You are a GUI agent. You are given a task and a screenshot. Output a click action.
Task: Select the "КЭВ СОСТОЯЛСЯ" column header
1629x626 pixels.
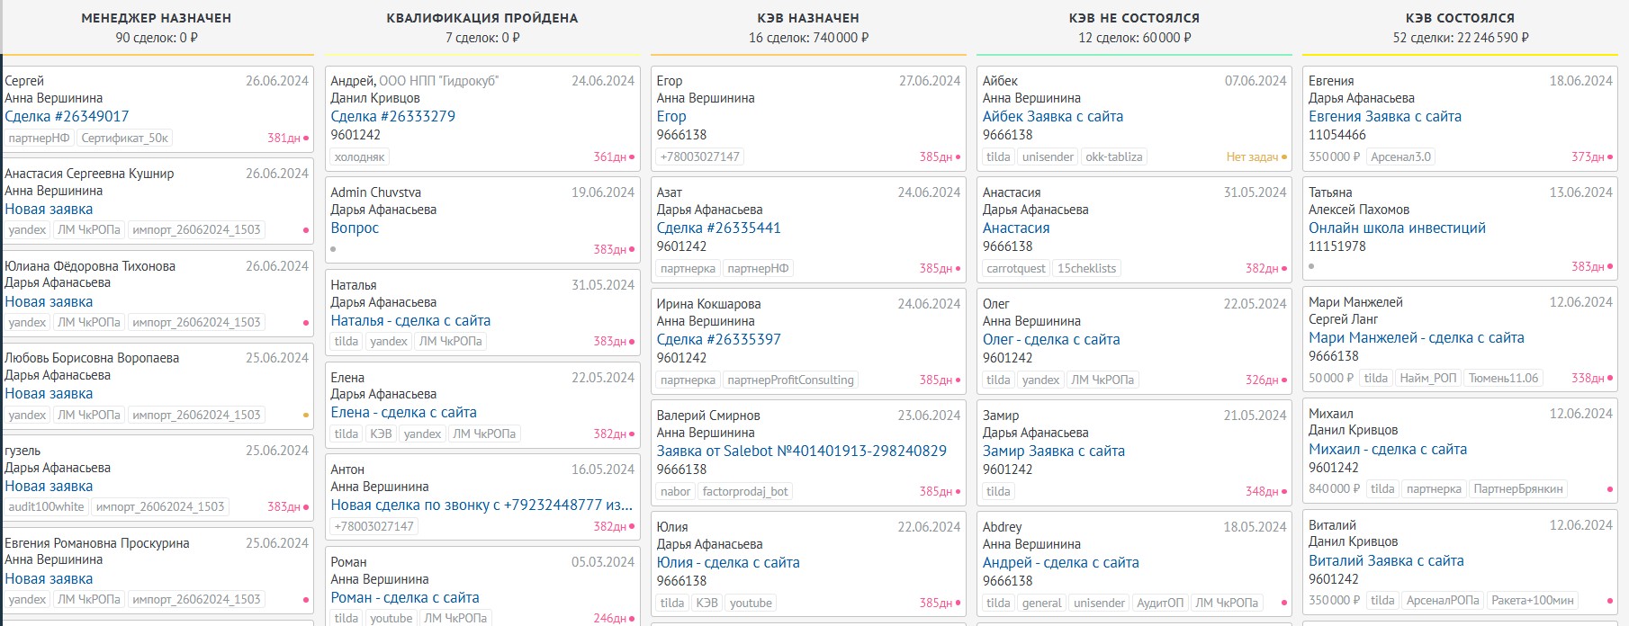(1460, 18)
